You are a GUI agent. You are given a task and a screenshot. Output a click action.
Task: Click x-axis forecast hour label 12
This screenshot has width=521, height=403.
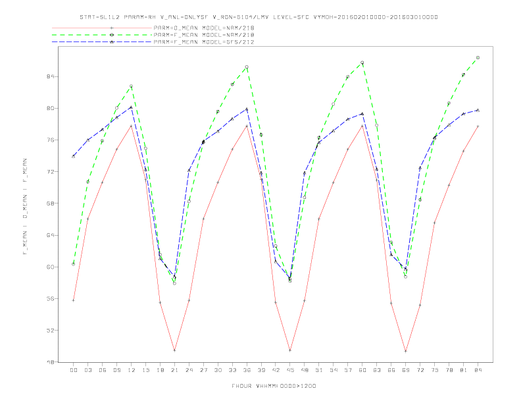[132, 370]
